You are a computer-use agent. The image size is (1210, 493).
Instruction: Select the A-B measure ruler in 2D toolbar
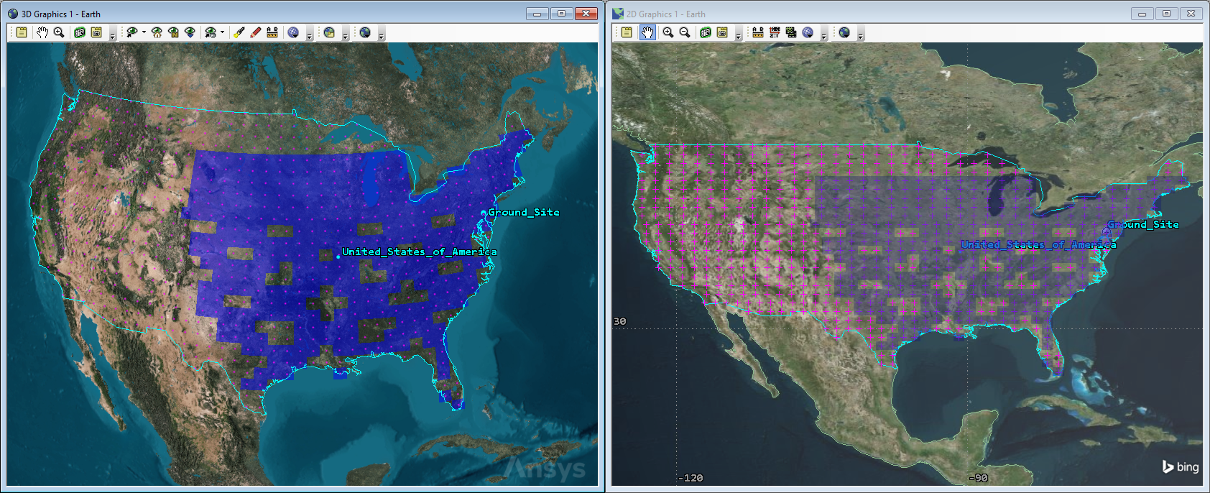pyautogui.click(x=757, y=32)
